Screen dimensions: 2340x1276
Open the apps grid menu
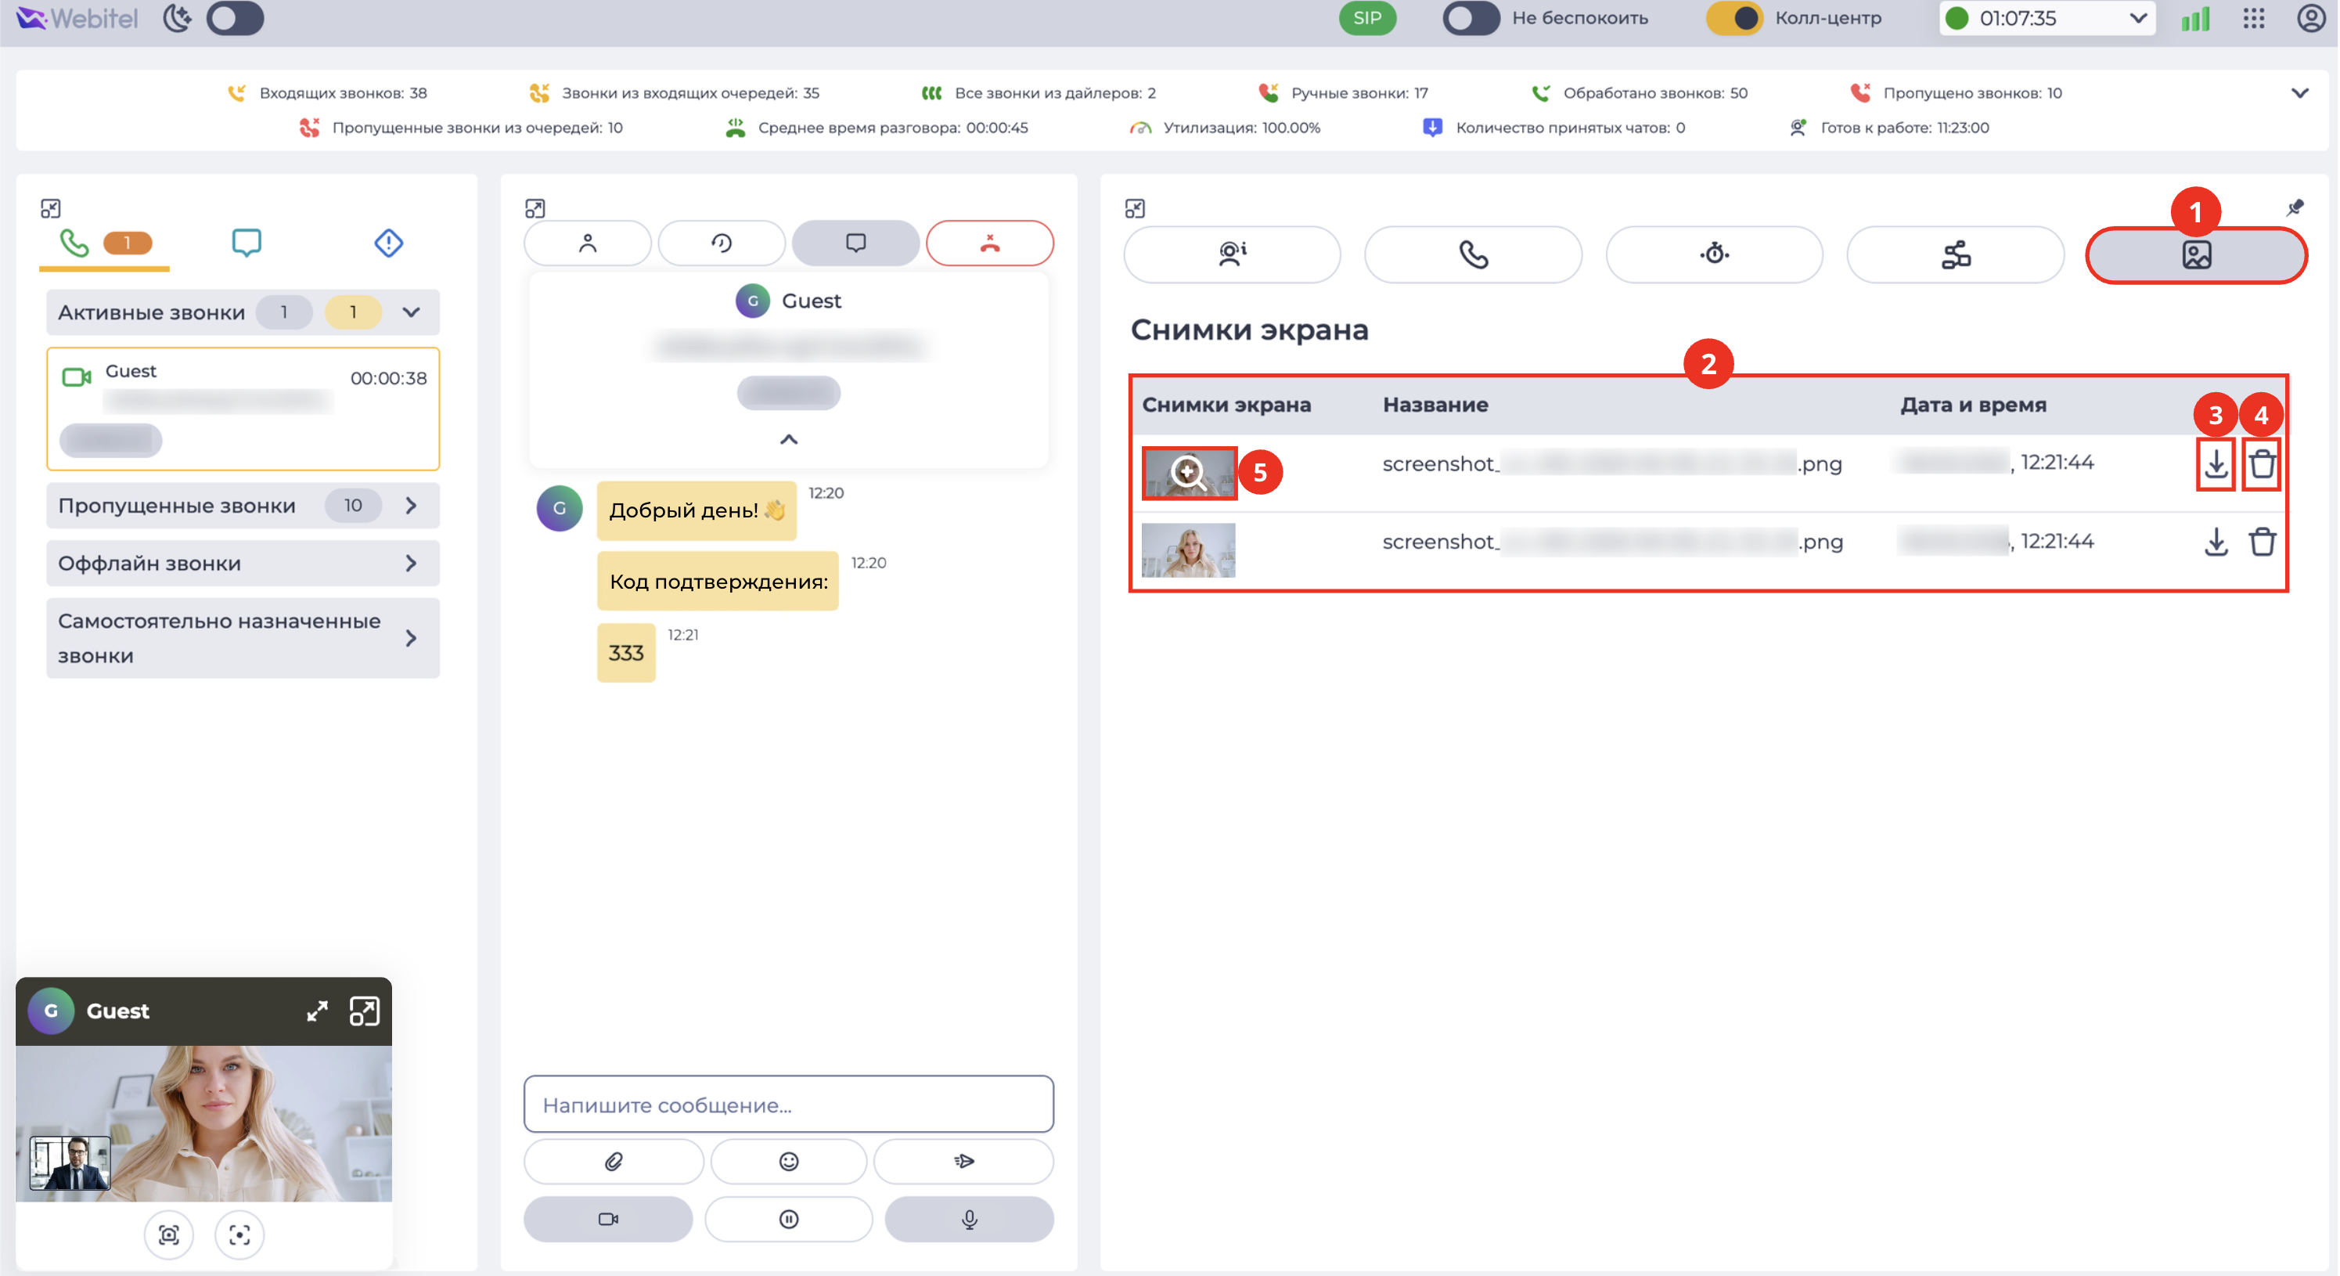2254,18
